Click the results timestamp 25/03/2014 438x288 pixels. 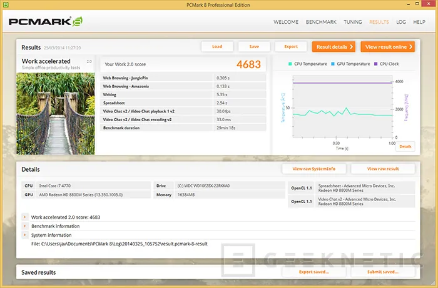(x=63, y=47)
